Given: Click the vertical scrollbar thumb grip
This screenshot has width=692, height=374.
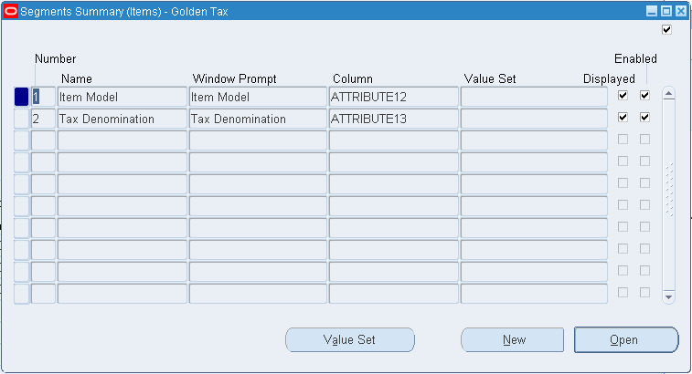Looking at the screenshot, I should [x=669, y=190].
